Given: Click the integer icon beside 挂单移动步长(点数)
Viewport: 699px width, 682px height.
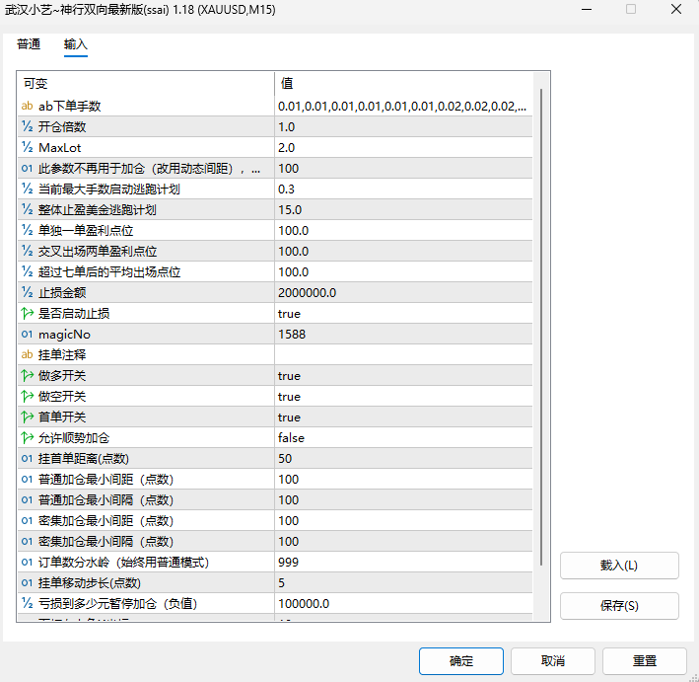Looking at the screenshot, I should pos(28,582).
